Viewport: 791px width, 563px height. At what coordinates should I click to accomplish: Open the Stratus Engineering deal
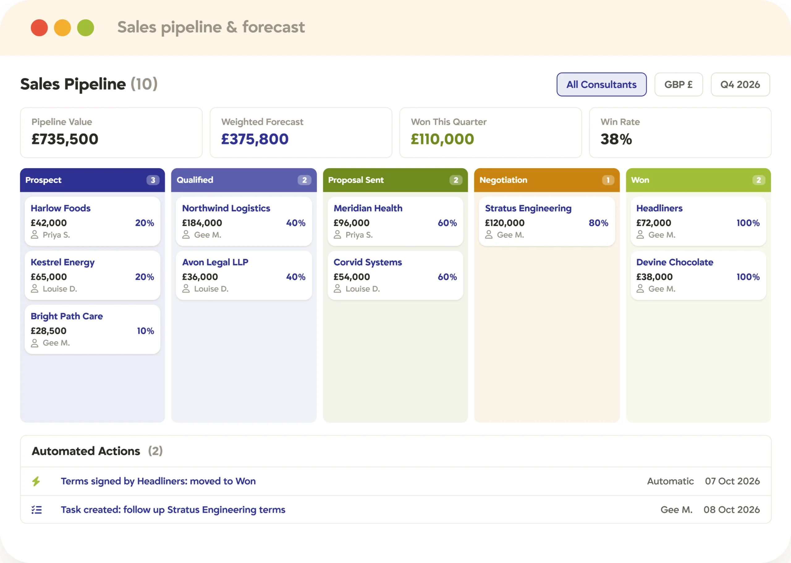(x=547, y=222)
